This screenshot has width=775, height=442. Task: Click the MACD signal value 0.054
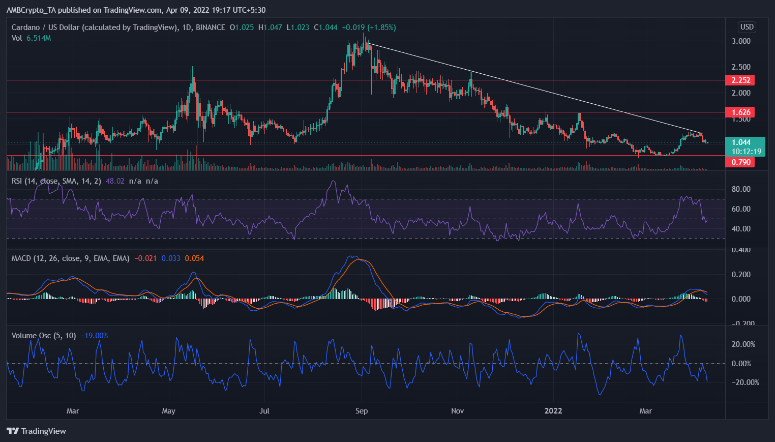[x=194, y=258]
